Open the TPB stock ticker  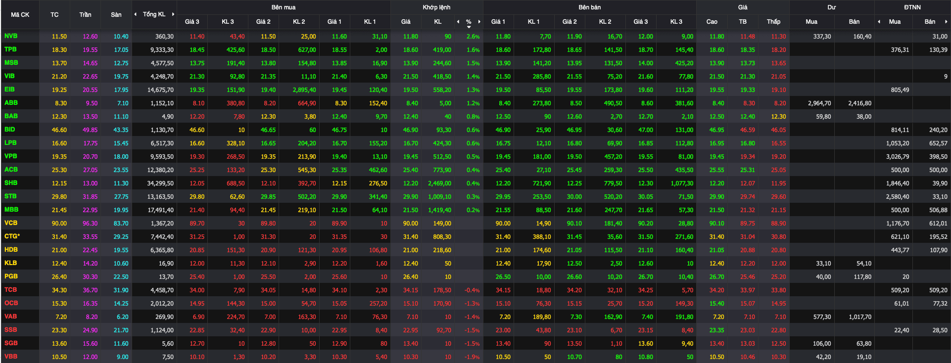(x=10, y=49)
